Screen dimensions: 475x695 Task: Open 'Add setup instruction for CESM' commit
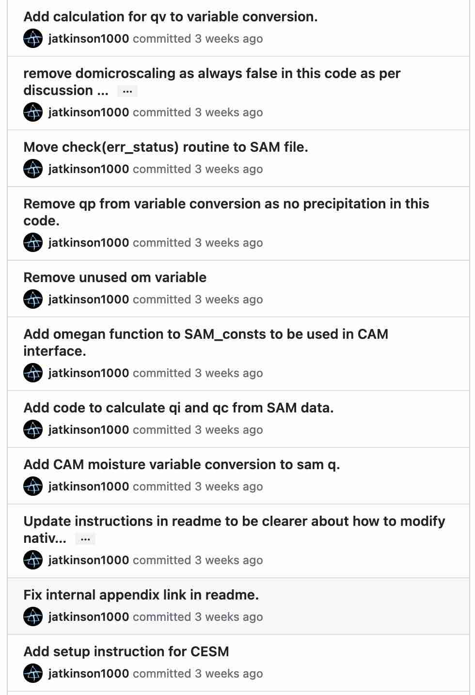[x=126, y=652]
